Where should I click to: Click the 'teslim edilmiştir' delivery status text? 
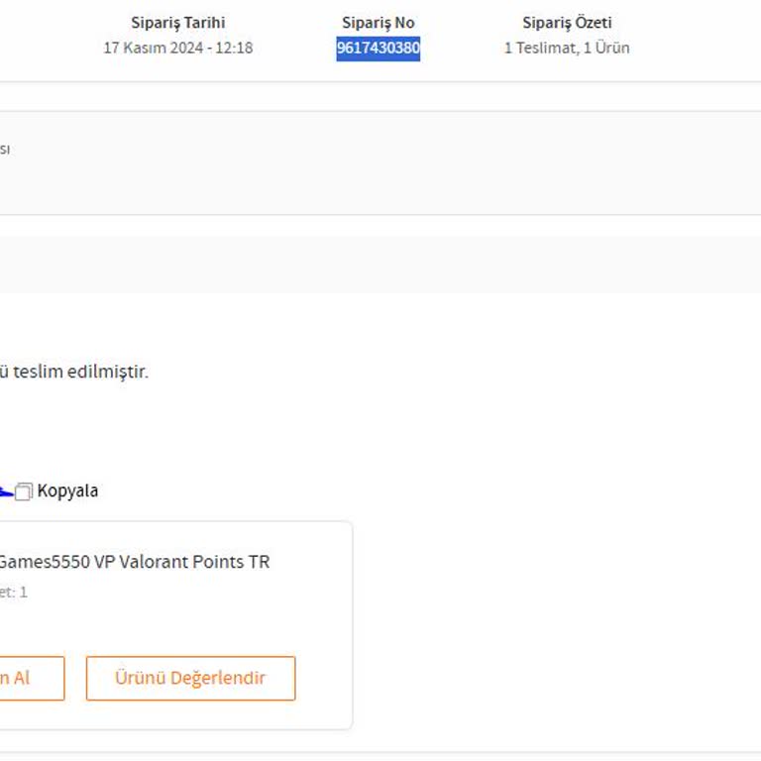79,373
